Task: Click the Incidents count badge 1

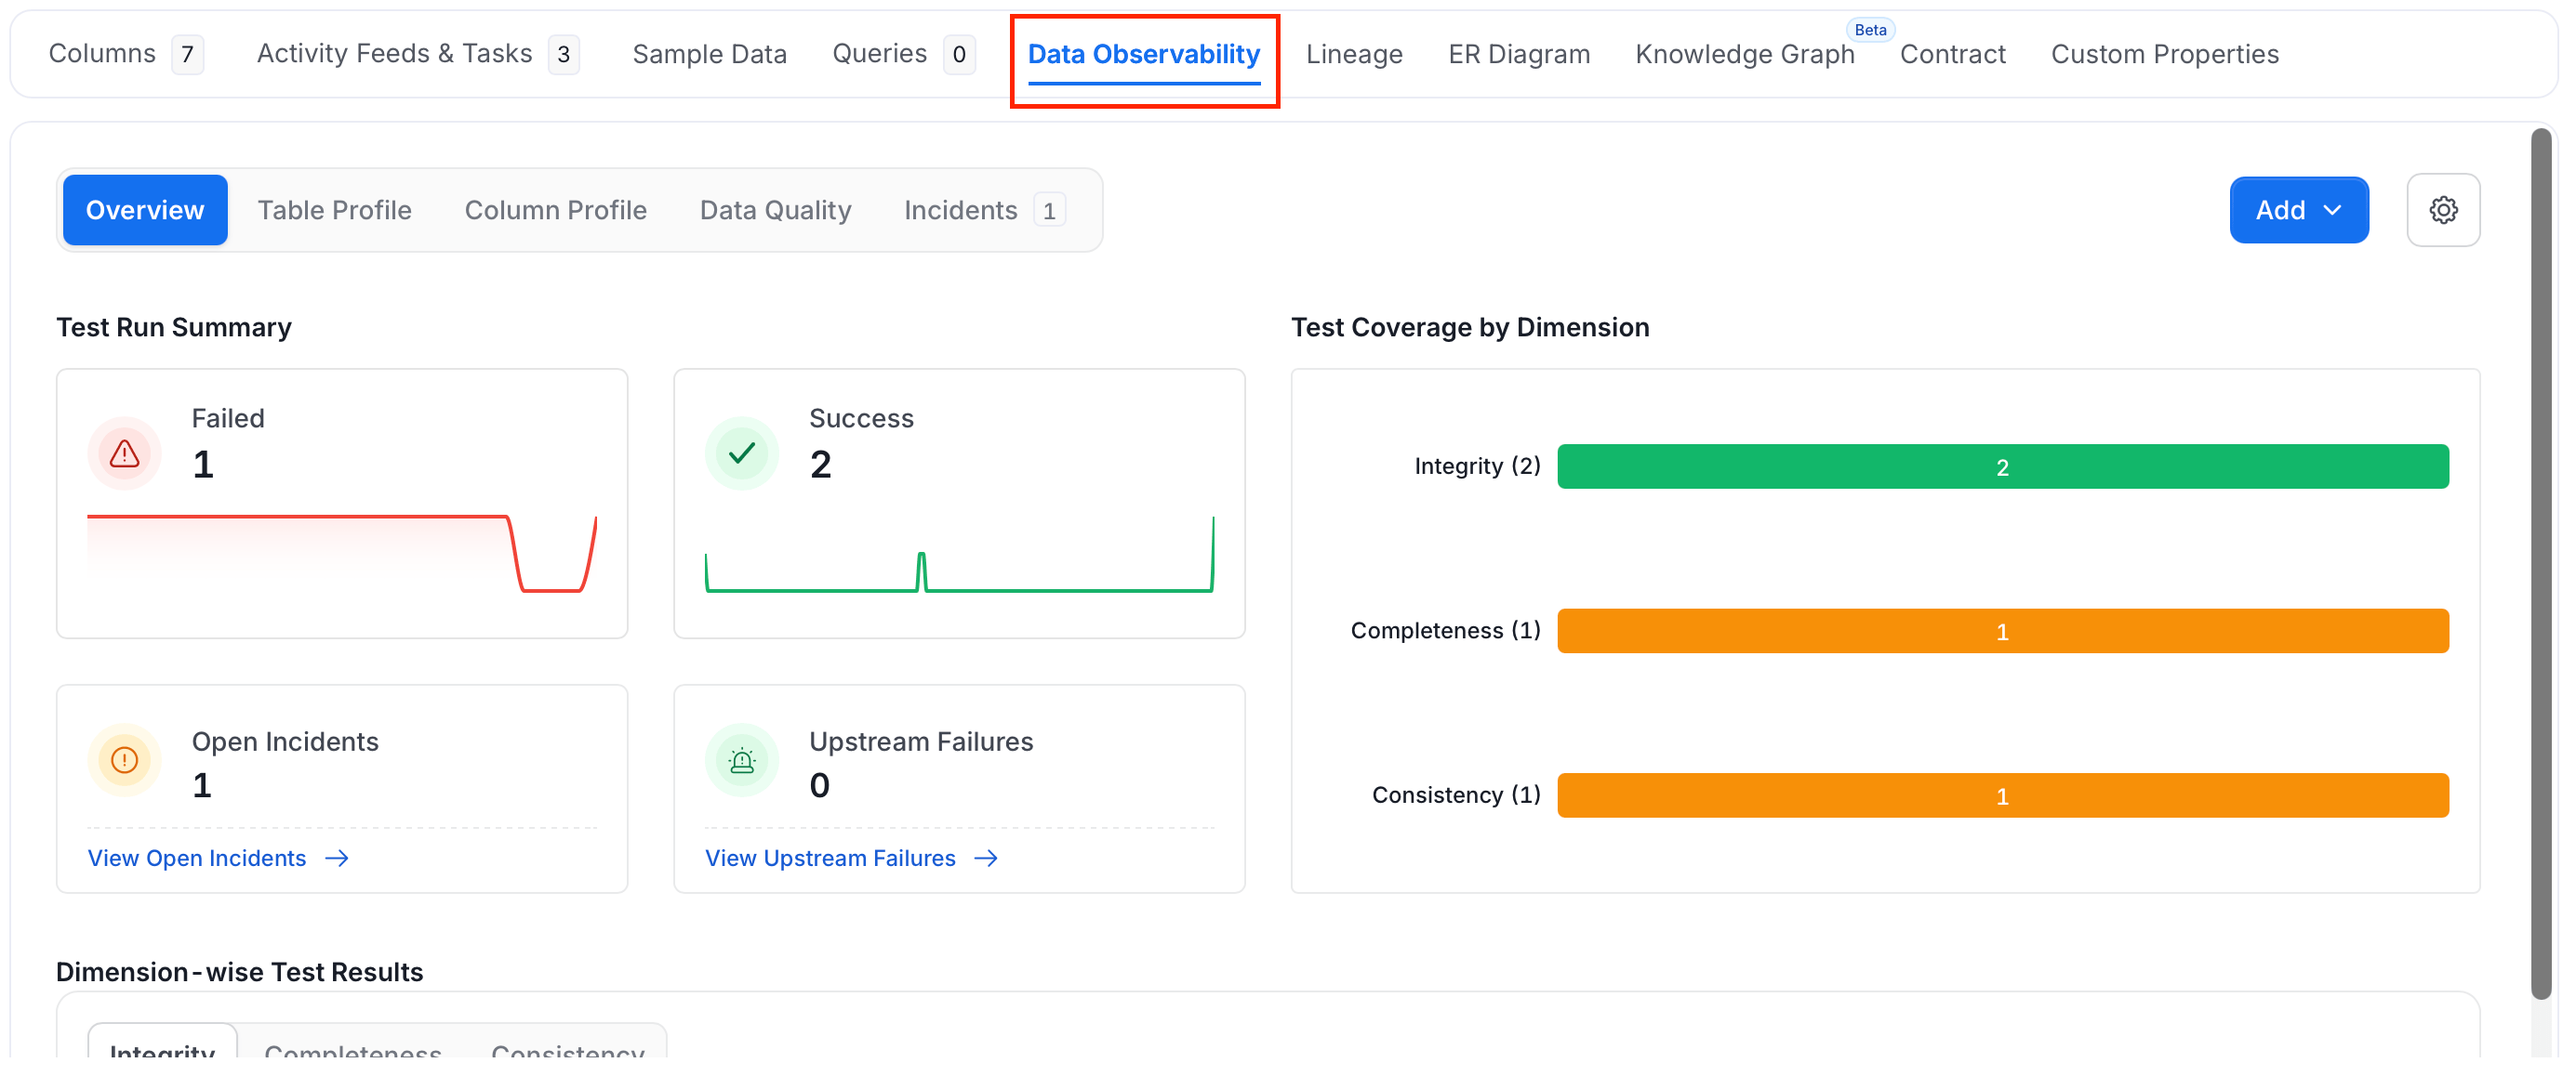Action: point(1049,210)
